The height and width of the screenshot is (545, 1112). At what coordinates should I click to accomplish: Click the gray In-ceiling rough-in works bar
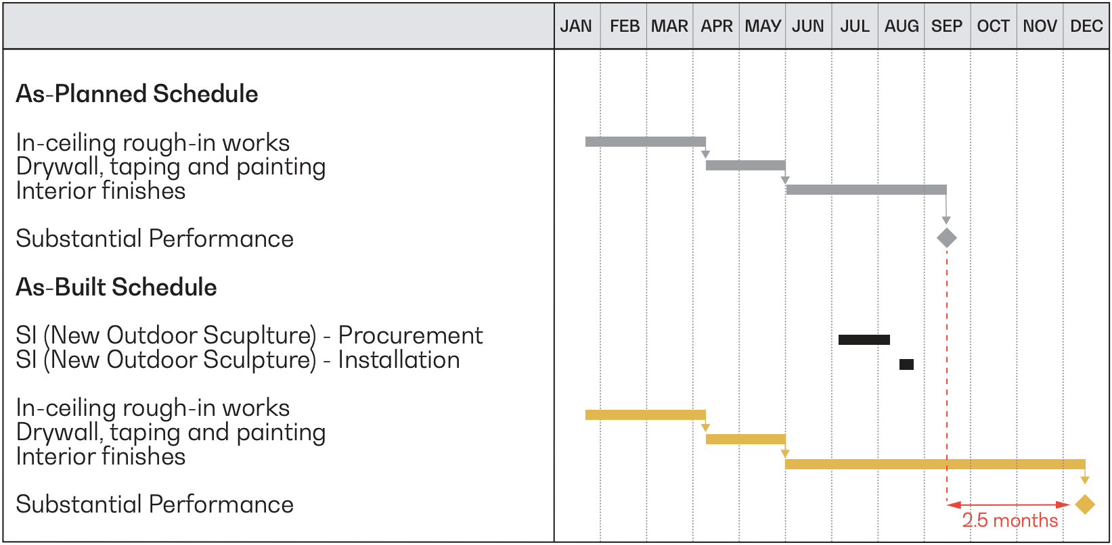(646, 141)
